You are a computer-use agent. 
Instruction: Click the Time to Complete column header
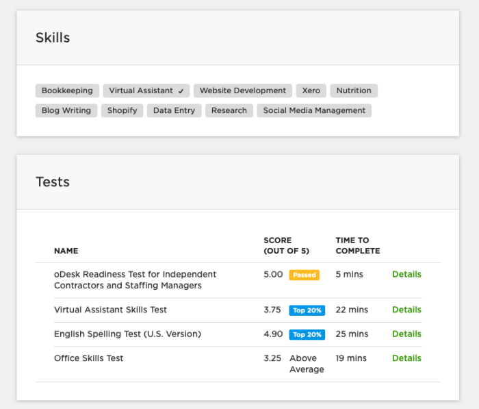tap(358, 245)
